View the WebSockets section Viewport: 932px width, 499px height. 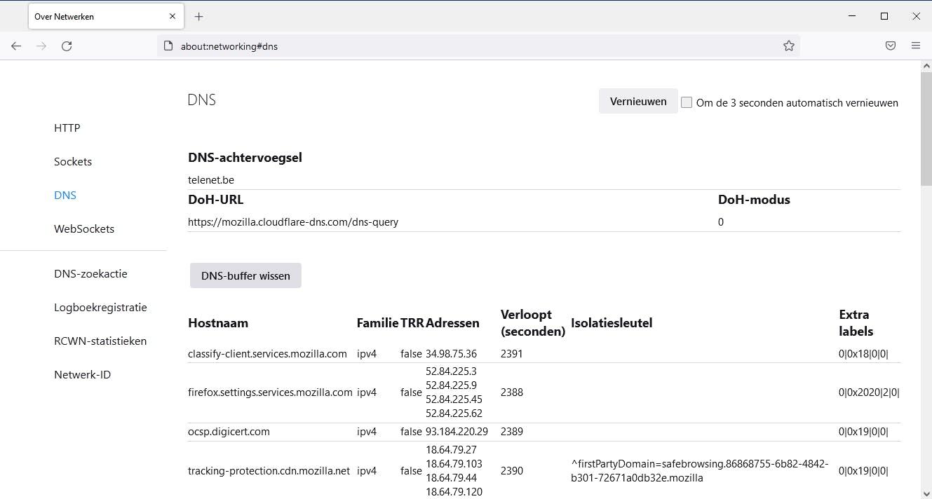[x=84, y=228]
